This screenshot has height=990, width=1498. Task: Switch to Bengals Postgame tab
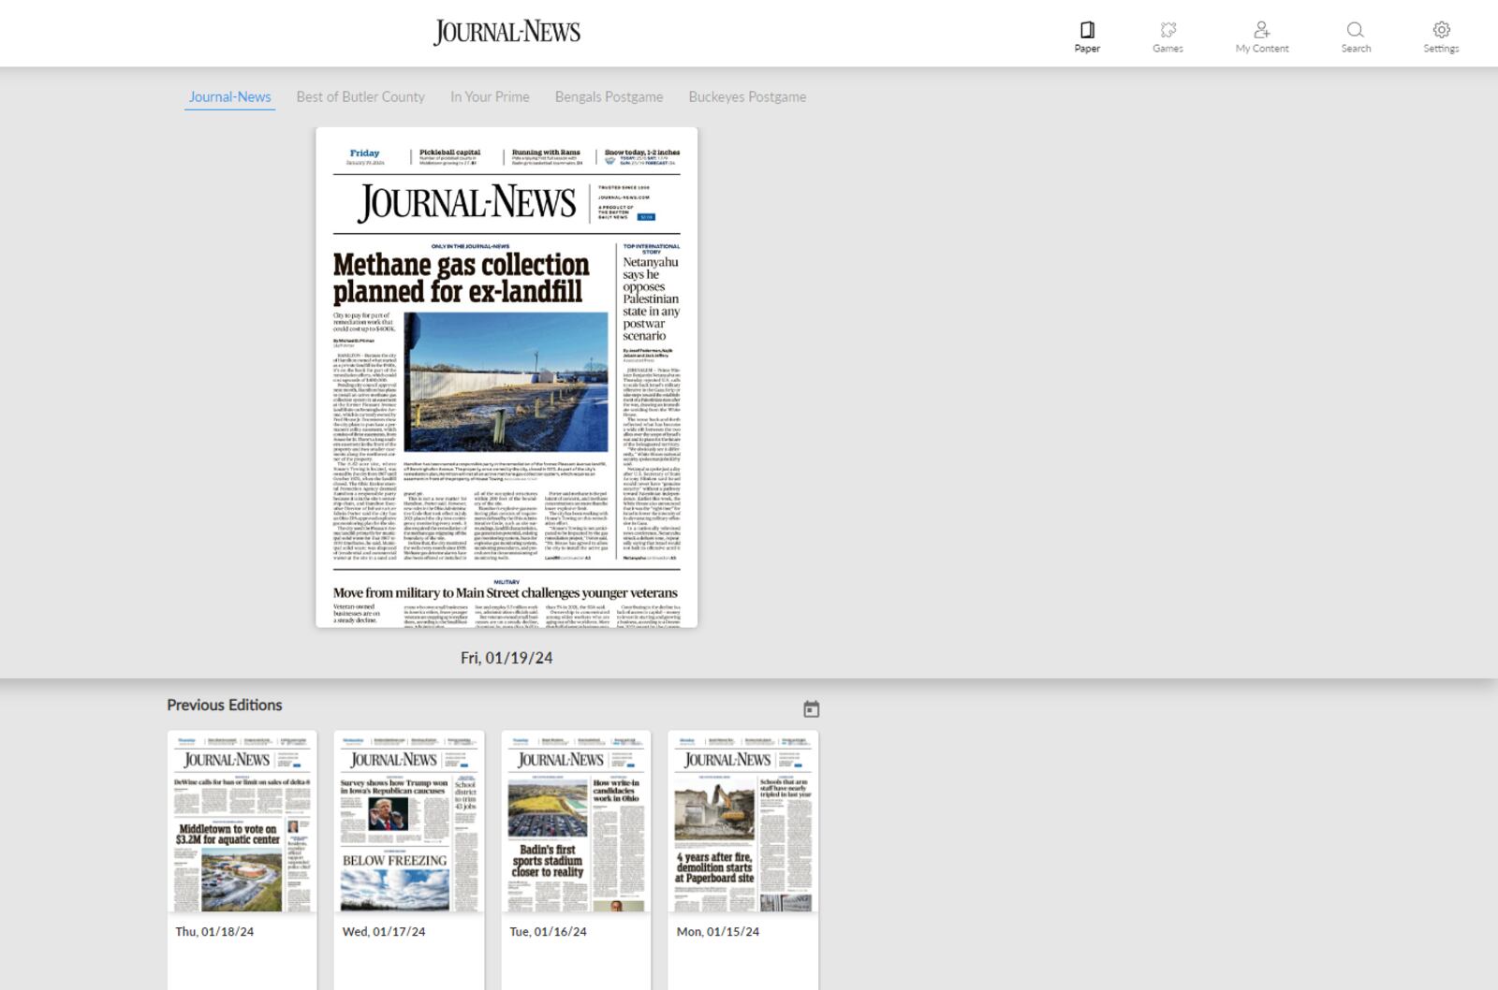[x=609, y=97]
